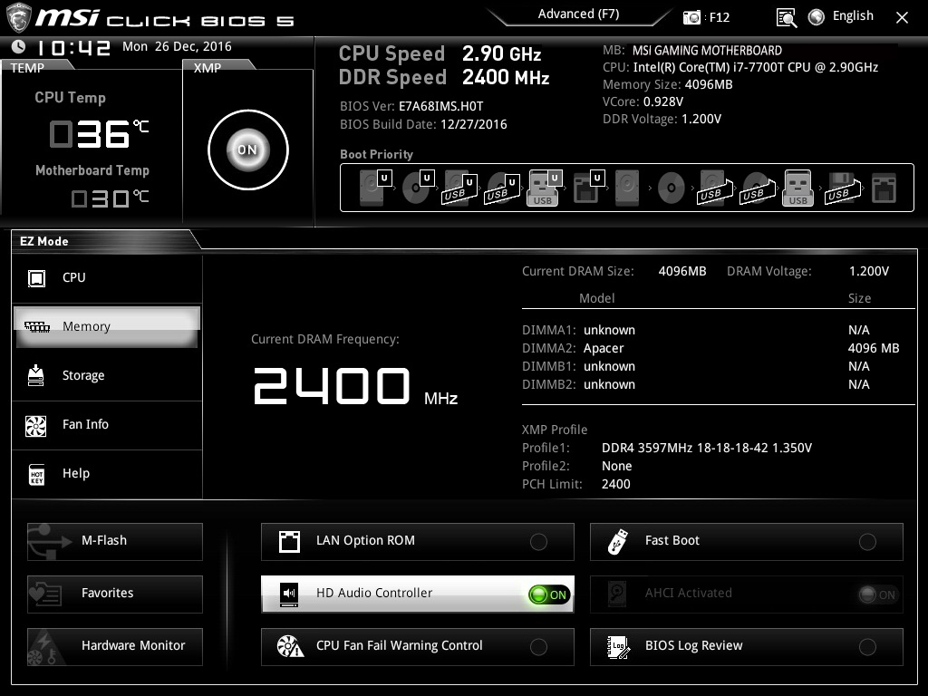928x696 pixels.
Task: Select the first boot priority hard disk icon
Action: [372, 188]
